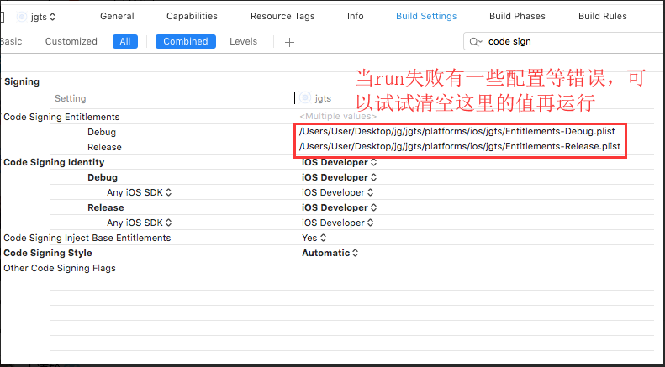Select the Combined view mode
This screenshot has width=665, height=367.
pos(186,41)
